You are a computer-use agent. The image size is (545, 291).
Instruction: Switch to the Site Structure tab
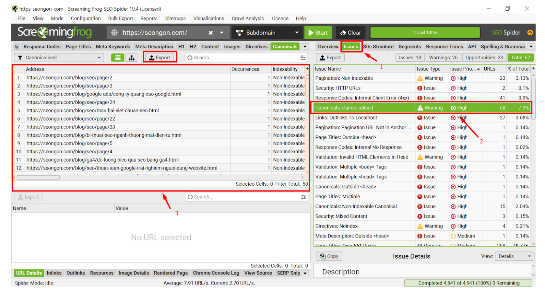[378, 47]
